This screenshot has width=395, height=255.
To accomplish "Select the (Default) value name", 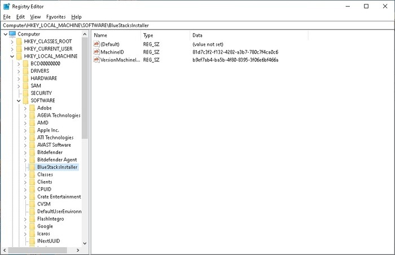I will [110, 45].
